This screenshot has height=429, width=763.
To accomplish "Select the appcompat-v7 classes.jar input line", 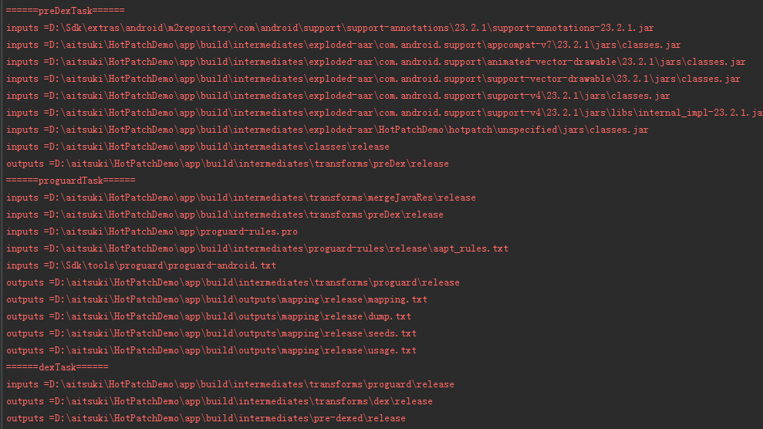I will tap(343, 45).
